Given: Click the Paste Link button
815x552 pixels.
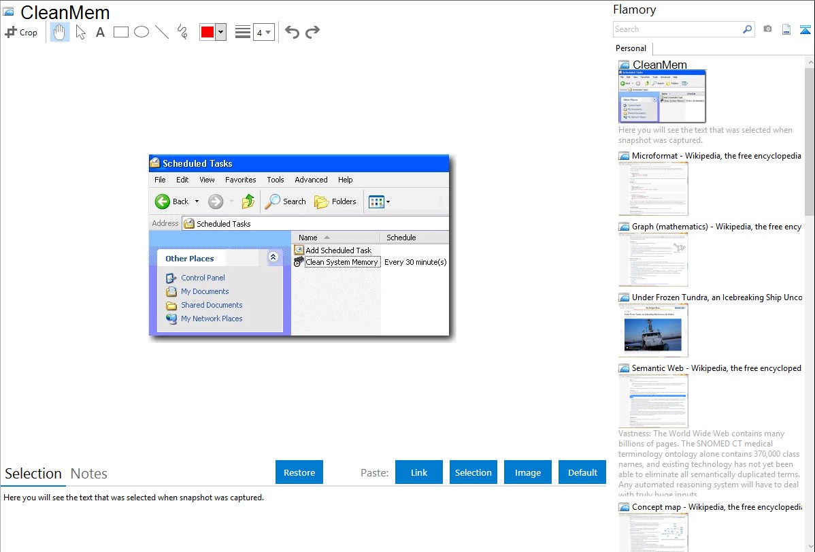Looking at the screenshot, I should [419, 472].
